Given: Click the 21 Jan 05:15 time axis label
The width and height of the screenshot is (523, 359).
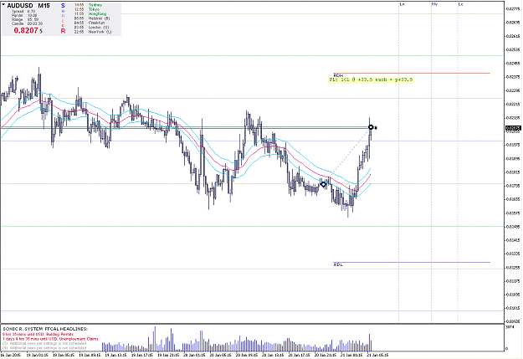Looking at the screenshot, I should 377,356.
